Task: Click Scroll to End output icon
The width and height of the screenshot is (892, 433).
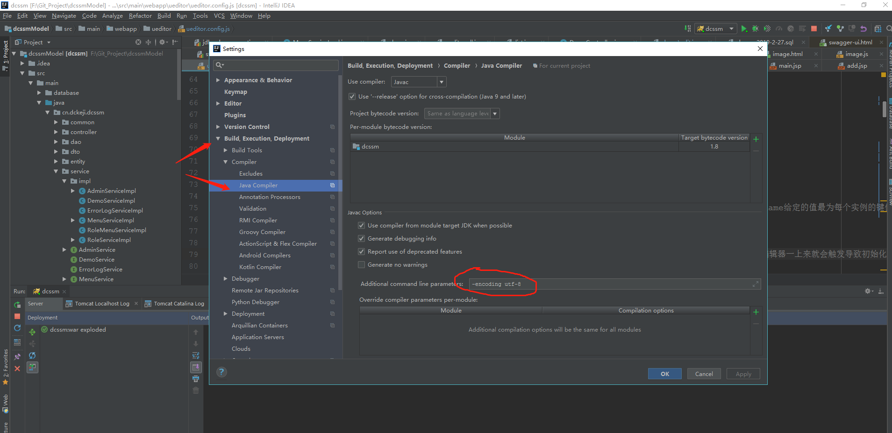Action: 196,367
